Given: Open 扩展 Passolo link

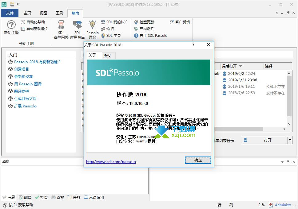Looking at the screenshot, I should tap(25, 106).
